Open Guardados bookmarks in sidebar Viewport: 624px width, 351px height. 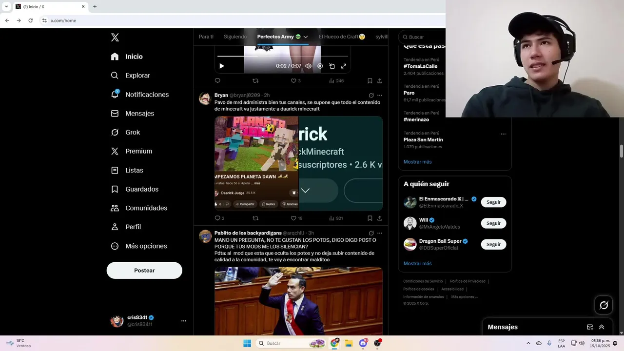pos(135,189)
